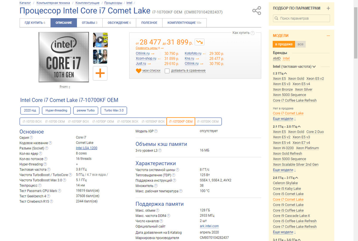
Task: Open the Intel 'тактовая частота' dropdown arrow
Action: (314, 67)
